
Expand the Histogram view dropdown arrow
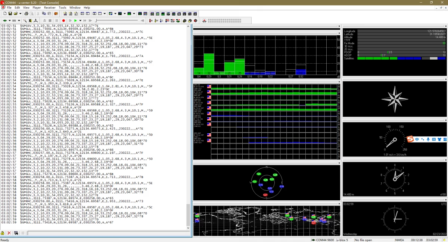[134, 14]
